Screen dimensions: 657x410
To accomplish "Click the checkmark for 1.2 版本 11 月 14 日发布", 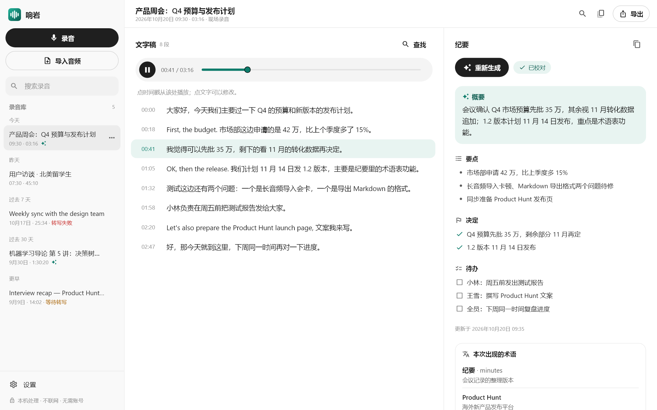I will (460, 247).
